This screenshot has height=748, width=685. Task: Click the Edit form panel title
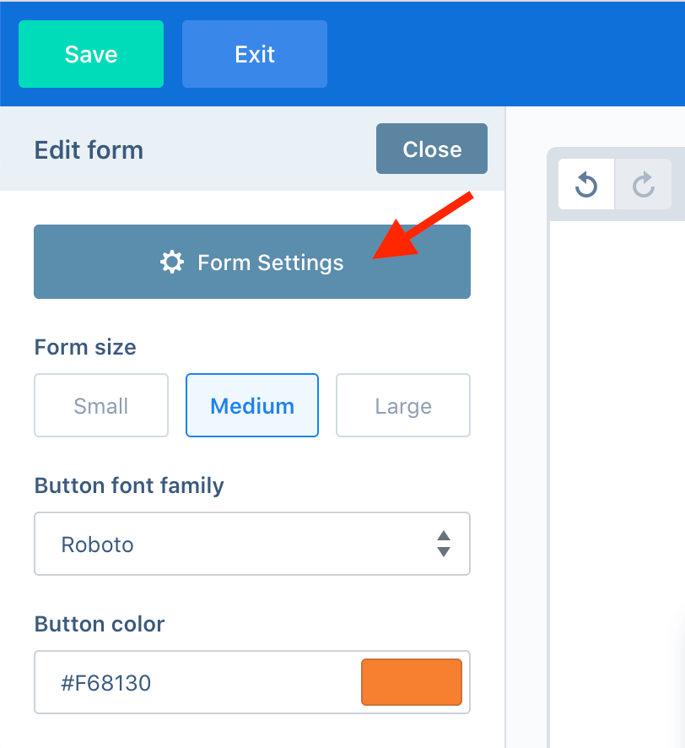[x=89, y=150]
